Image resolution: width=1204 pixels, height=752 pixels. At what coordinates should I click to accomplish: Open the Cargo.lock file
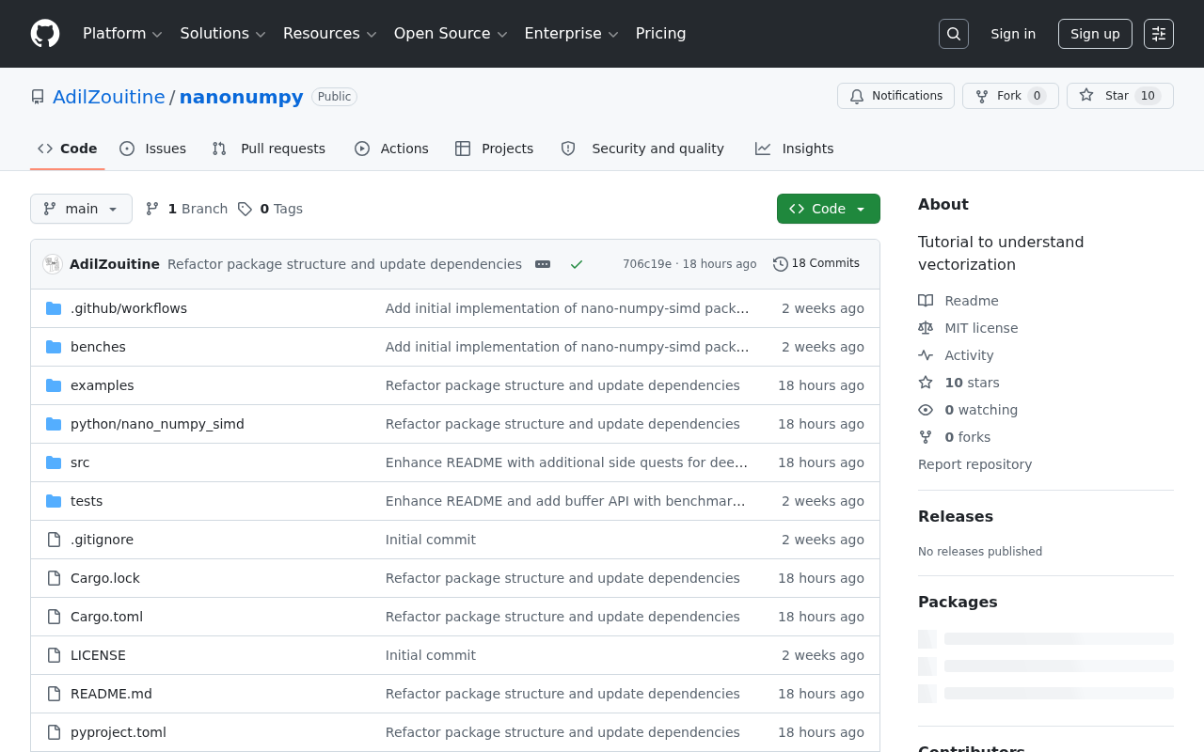tap(105, 578)
